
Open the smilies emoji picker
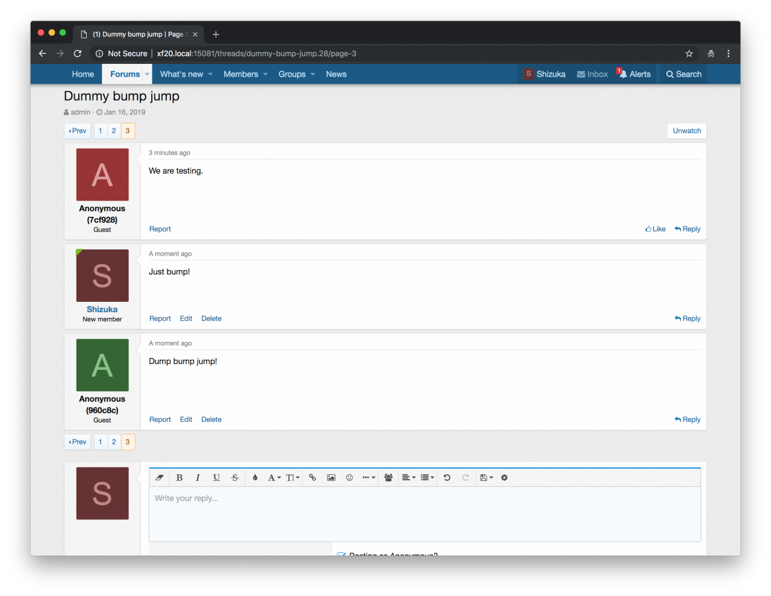point(349,478)
